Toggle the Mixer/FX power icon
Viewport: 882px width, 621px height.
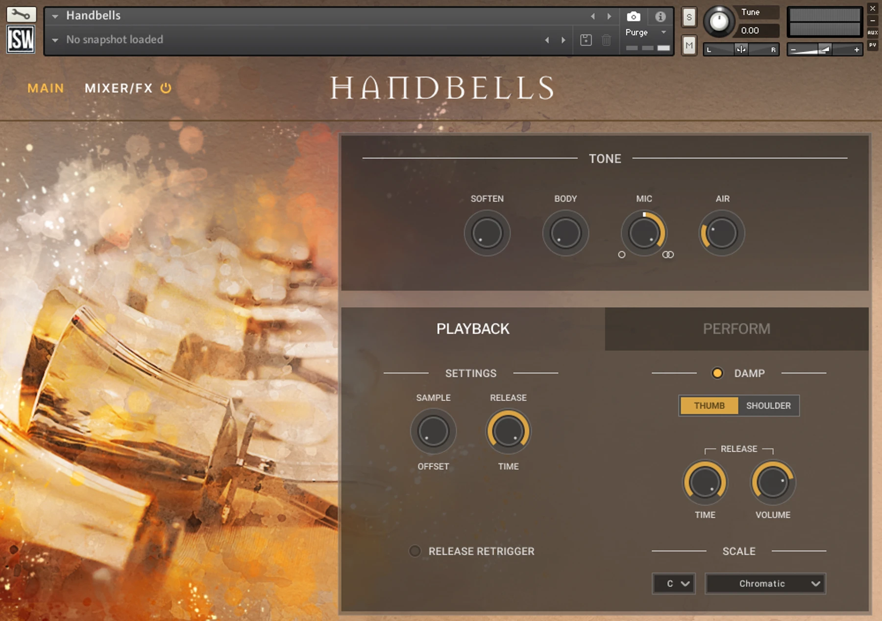pyautogui.click(x=166, y=88)
